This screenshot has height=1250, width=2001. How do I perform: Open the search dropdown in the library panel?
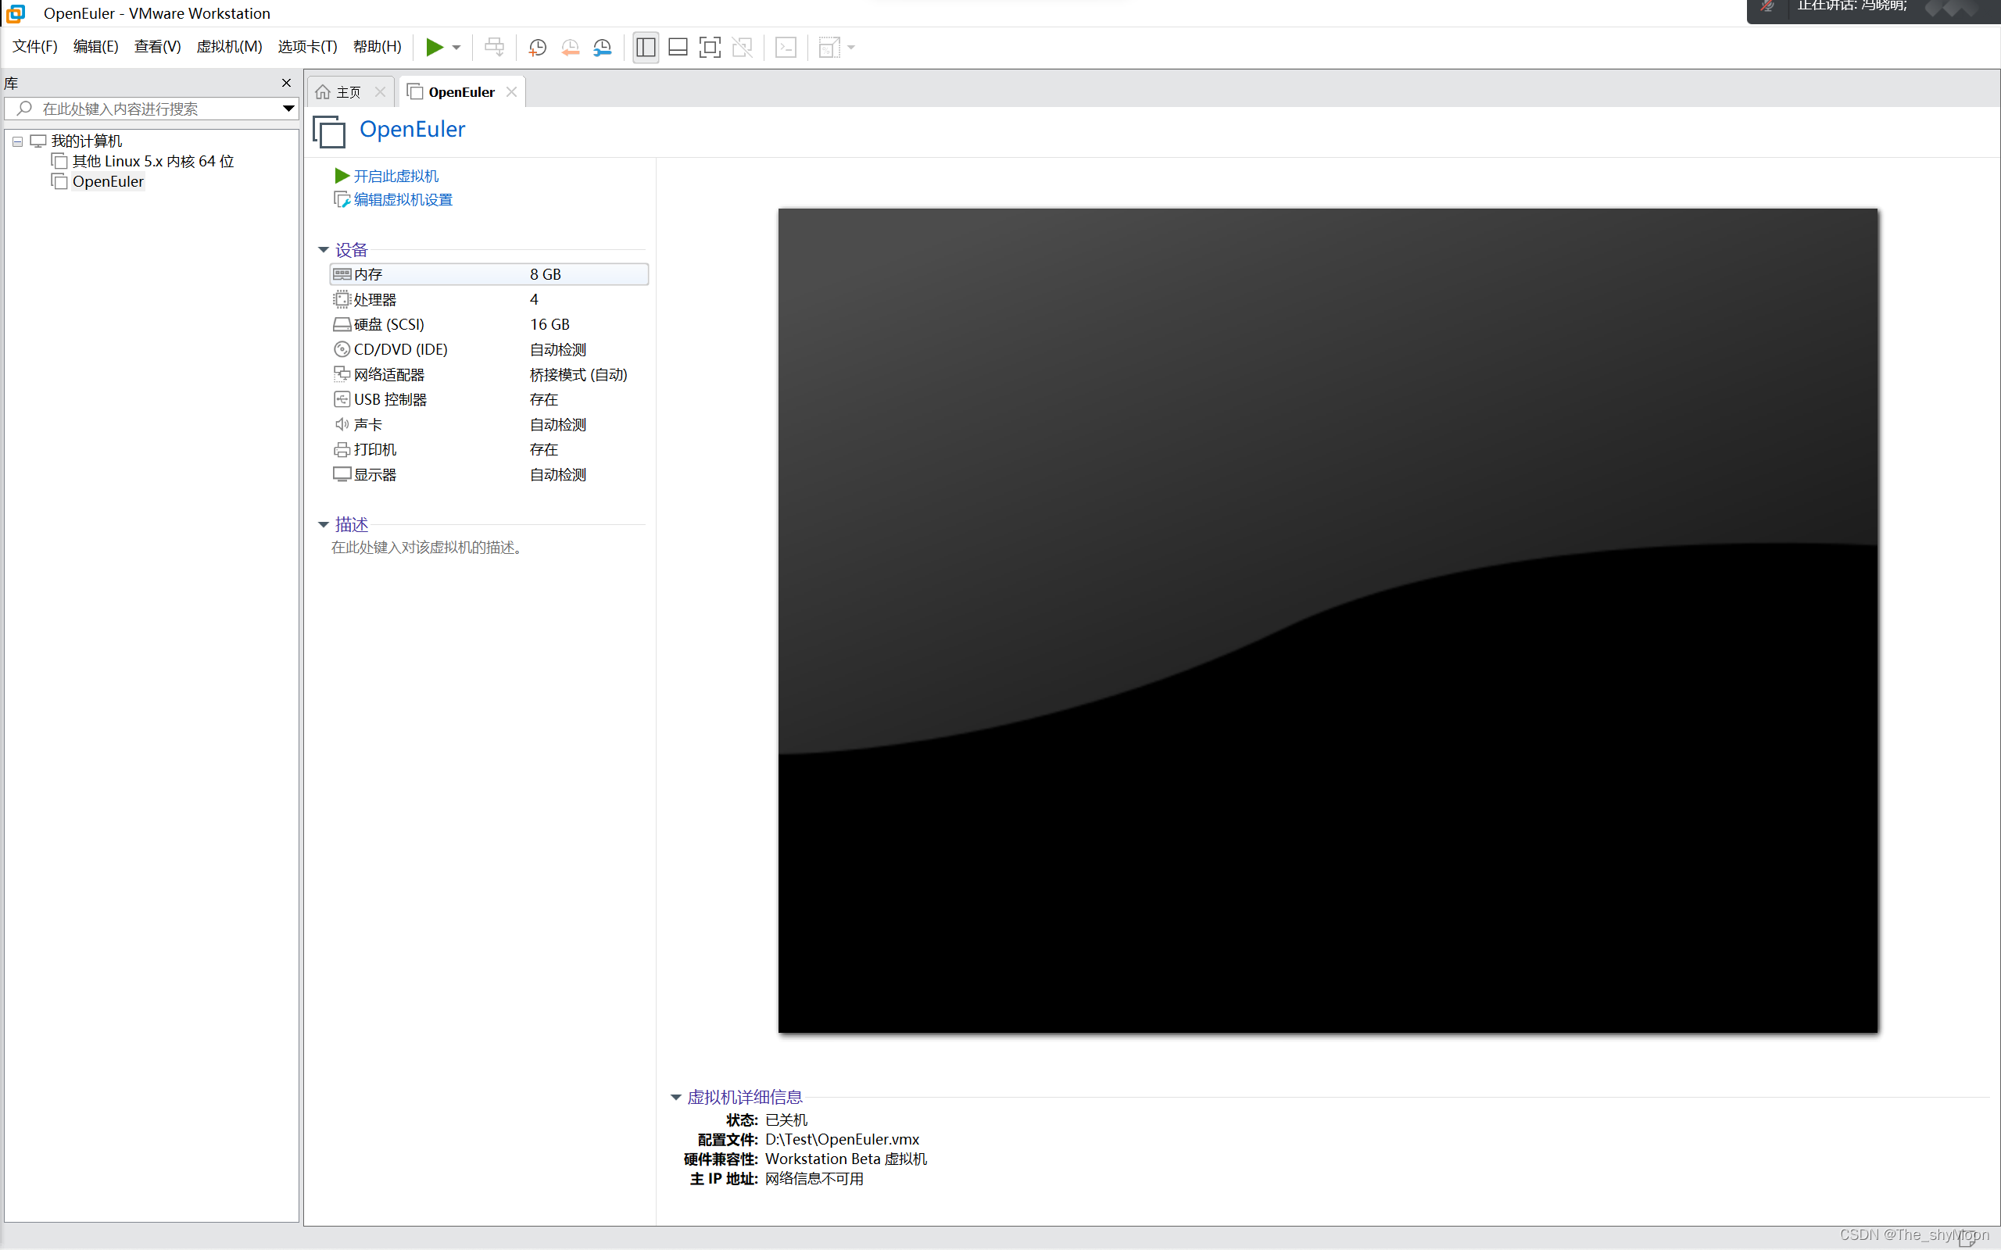pyautogui.click(x=288, y=109)
